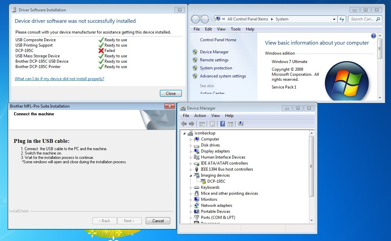Expand the Network adapters node
This screenshot has width=391, height=241.
click(x=191, y=205)
